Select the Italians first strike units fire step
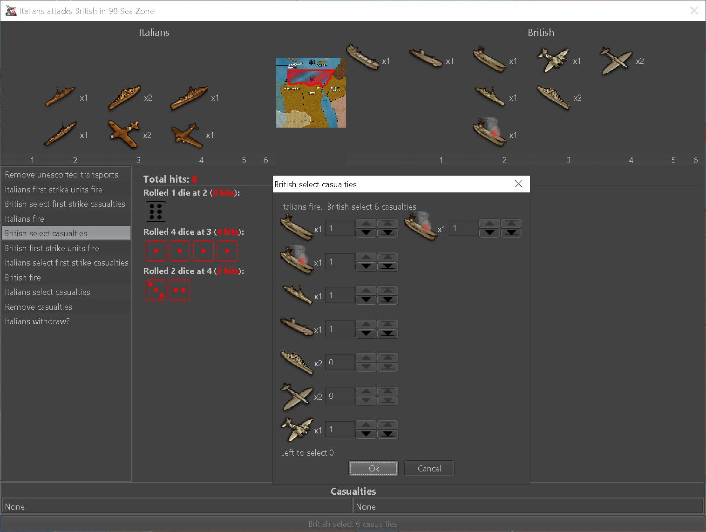Viewport: 706px width, 532px height. 66,190
